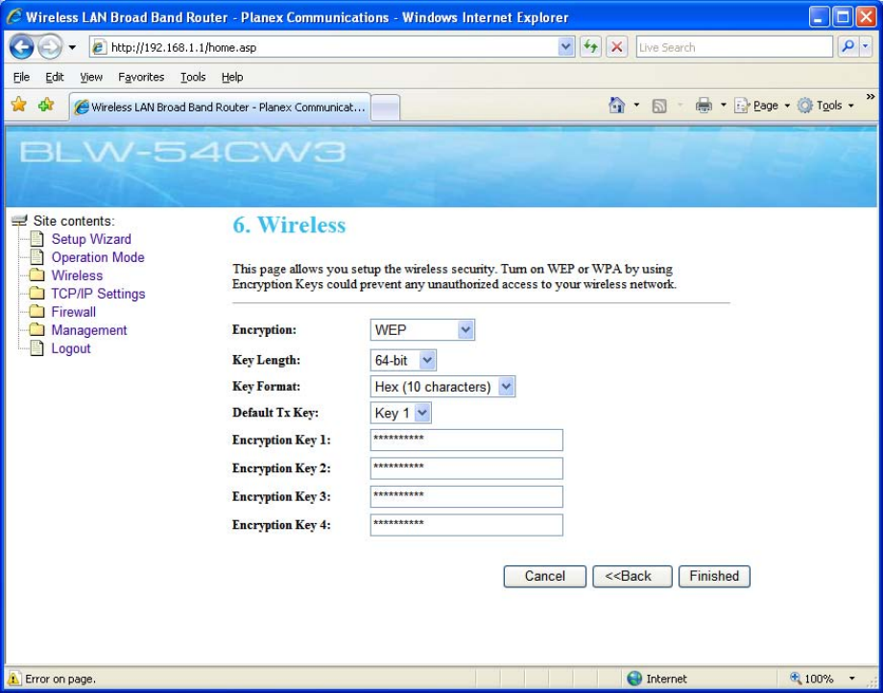The image size is (883, 693).
Task: Click the Setup Wizard page icon
Action: point(36,239)
